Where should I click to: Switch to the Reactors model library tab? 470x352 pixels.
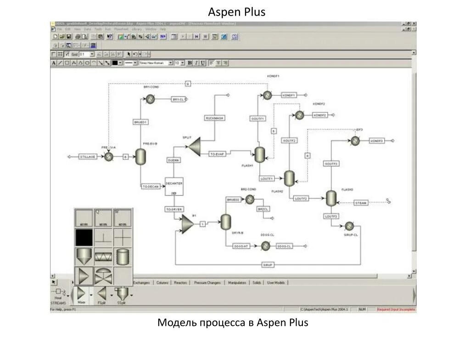tap(180, 283)
